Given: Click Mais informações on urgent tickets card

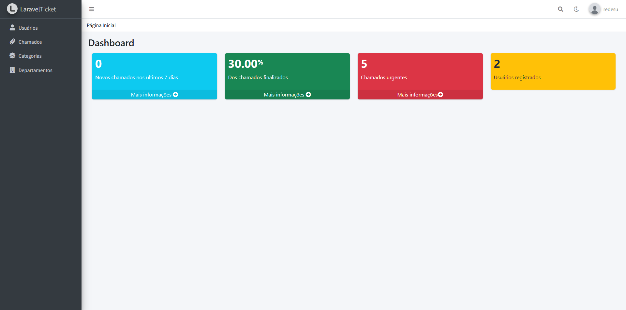Looking at the screenshot, I should pos(420,95).
